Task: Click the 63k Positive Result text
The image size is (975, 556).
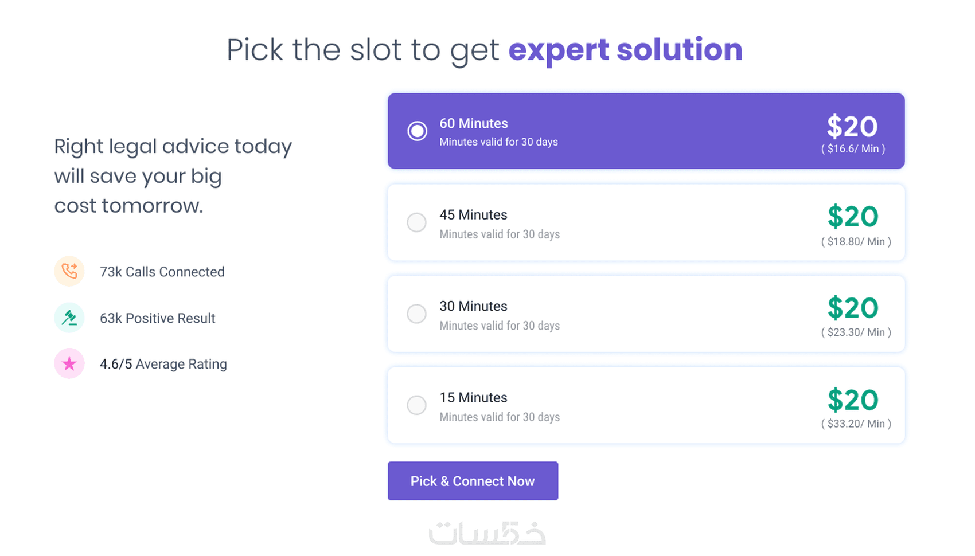Action: [x=158, y=318]
